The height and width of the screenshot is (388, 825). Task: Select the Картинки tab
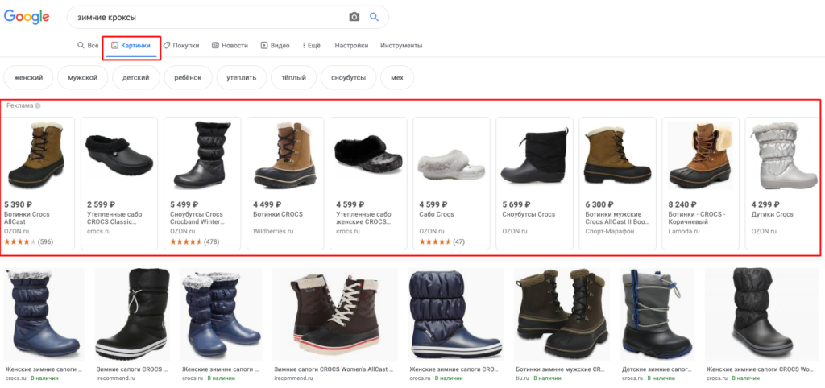pyautogui.click(x=131, y=46)
